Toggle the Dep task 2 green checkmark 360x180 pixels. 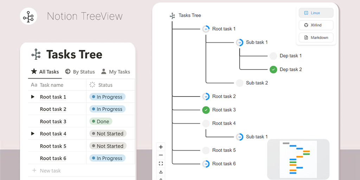coord(274,70)
